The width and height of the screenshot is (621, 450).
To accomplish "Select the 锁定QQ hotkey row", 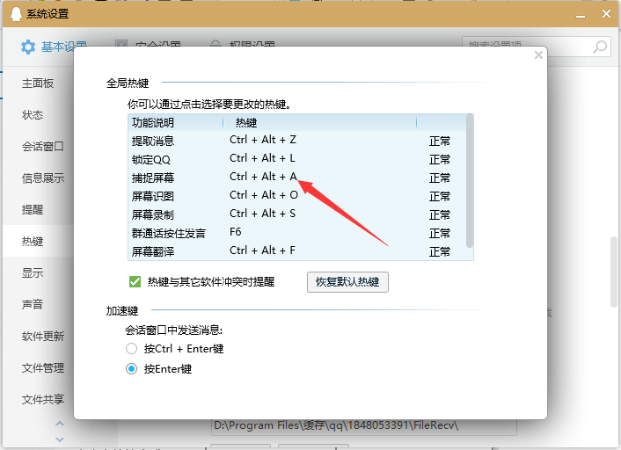I will 297,159.
